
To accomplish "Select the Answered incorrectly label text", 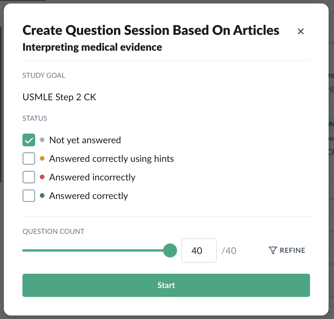I will pyautogui.click(x=92, y=177).
